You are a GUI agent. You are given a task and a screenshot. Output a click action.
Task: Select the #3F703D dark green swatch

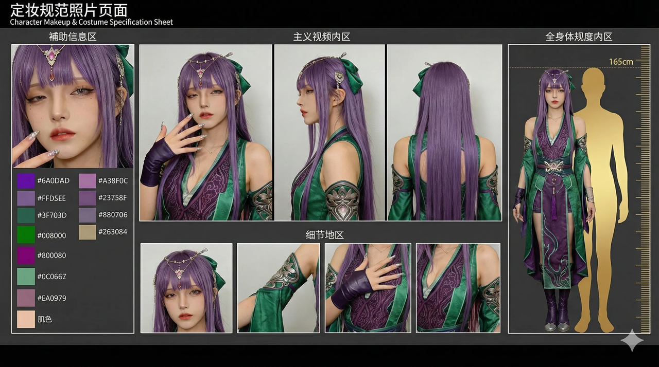coord(26,215)
